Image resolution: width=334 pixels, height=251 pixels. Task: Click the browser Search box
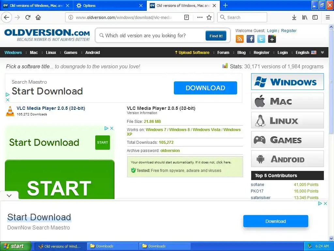pos(242,17)
